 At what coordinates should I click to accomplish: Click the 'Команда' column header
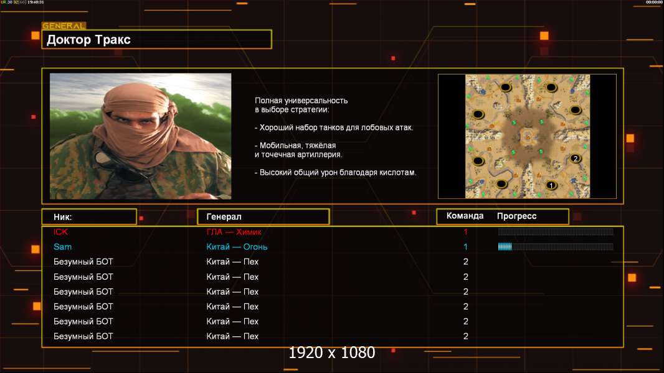(x=465, y=216)
